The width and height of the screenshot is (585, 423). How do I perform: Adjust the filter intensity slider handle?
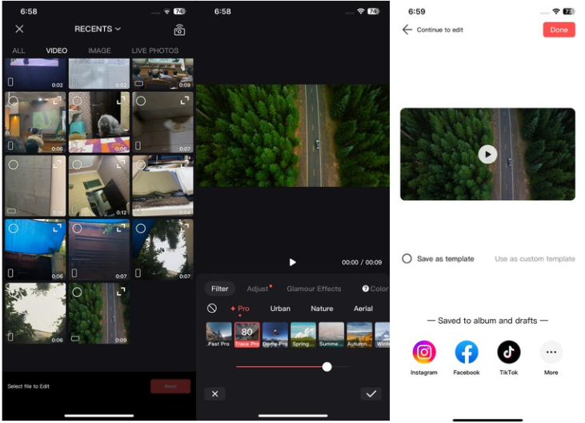(x=327, y=366)
